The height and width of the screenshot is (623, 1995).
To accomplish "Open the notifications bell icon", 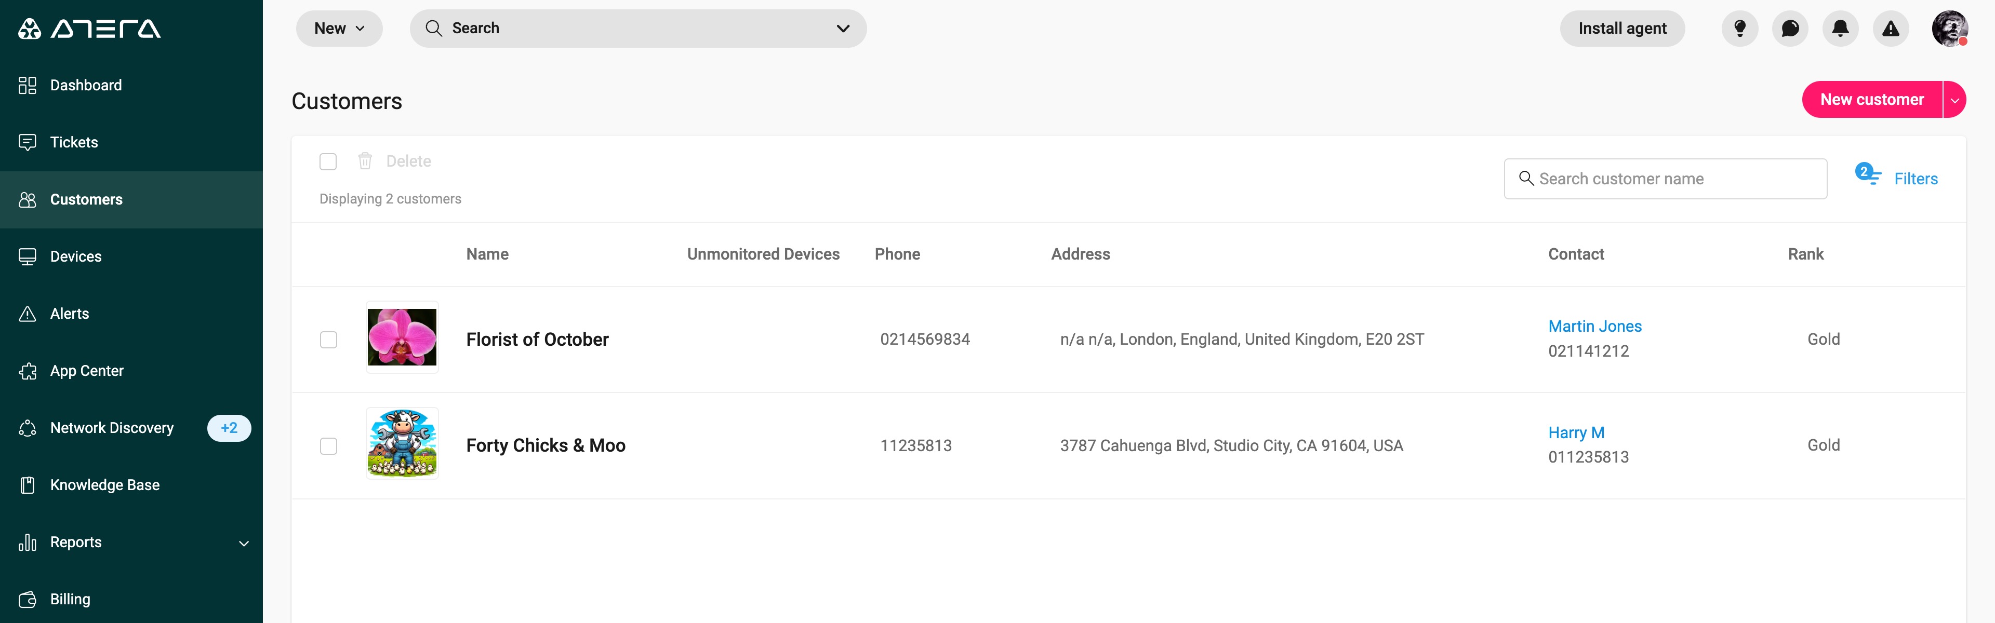I will [1840, 29].
